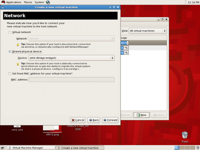Click New in Virtual Machine Manager
200x150 pixels.
click(x=141, y=115)
